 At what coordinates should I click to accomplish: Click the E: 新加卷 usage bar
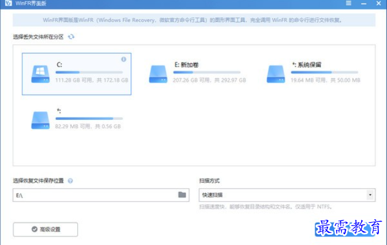point(207,72)
